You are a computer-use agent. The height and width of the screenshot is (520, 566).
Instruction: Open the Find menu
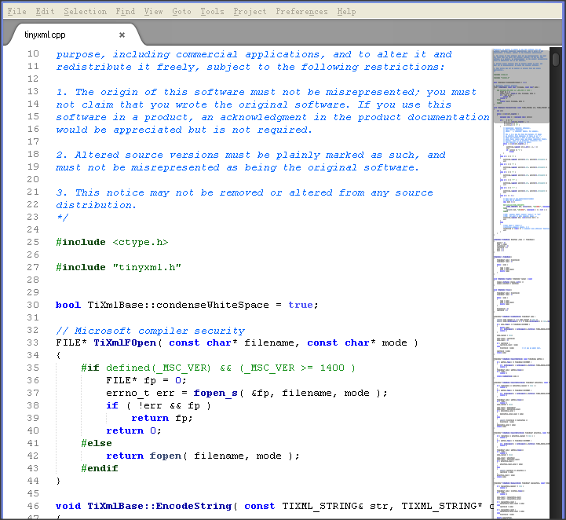coord(126,12)
